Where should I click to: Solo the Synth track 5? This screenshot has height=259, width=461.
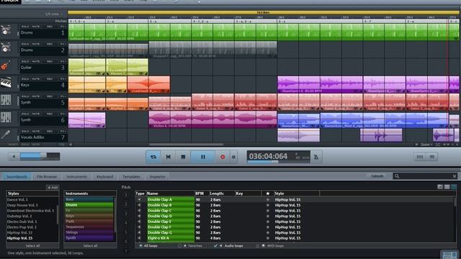(x=25, y=96)
